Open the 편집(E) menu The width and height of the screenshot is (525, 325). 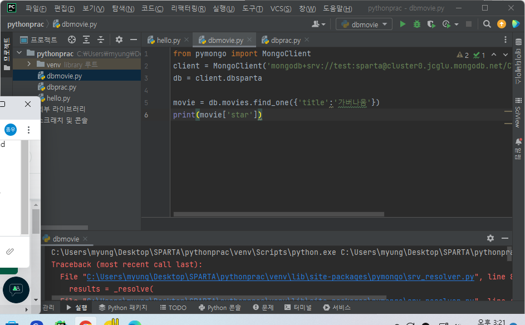(x=64, y=8)
